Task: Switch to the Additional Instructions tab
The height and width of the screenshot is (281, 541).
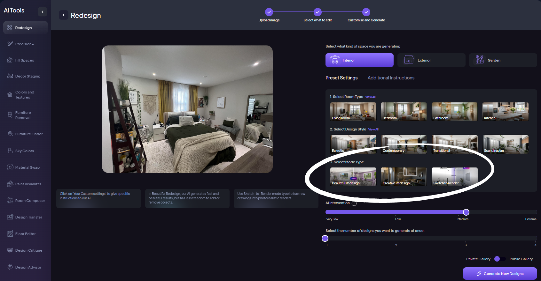Action: tap(391, 78)
